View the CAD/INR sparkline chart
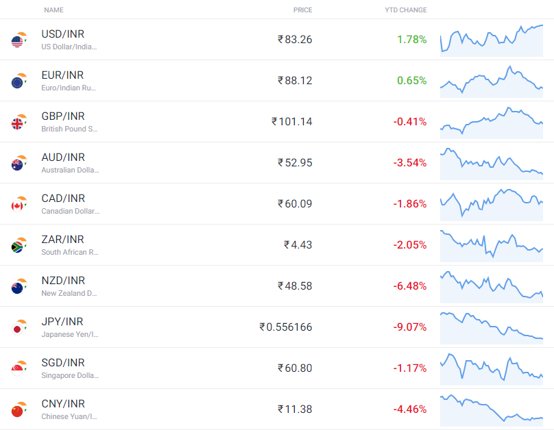The image size is (554, 430). 492,205
